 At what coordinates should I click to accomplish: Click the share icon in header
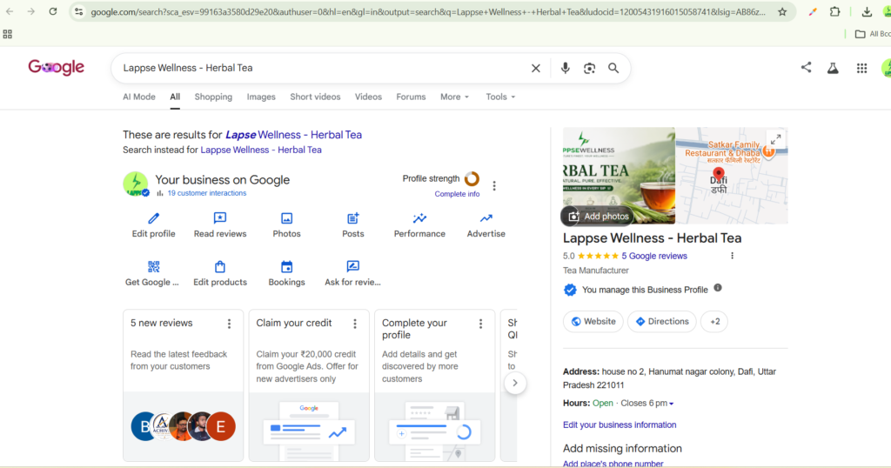(806, 68)
